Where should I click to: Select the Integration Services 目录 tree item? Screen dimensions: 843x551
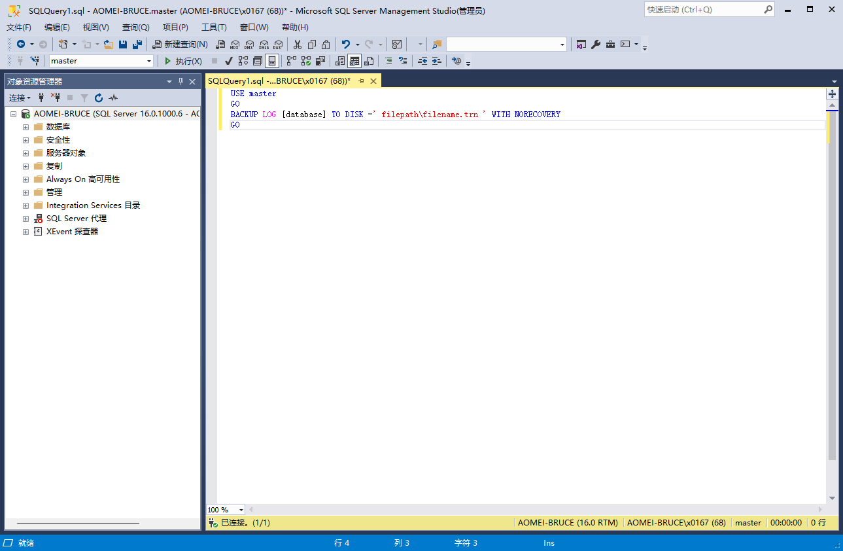[x=93, y=205]
